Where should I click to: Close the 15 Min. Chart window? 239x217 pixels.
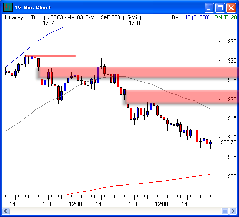click(231, 8)
